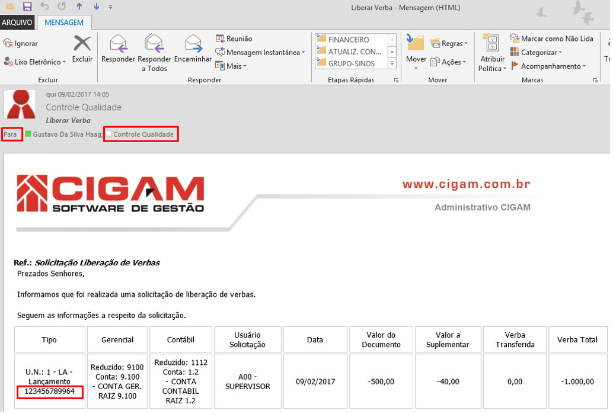
Task: Click sender contact photo
Action: click(x=20, y=104)
